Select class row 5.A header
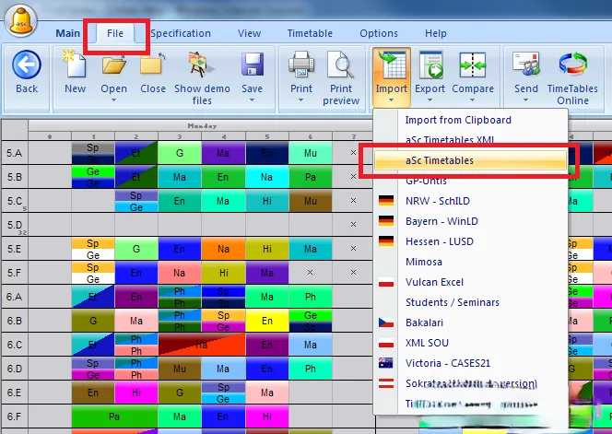 (15, 153)
